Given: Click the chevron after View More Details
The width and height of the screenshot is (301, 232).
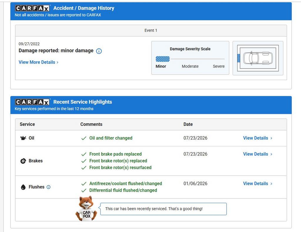Looking at the screenshot, I should pyautogui.click(x=57, y=62).
